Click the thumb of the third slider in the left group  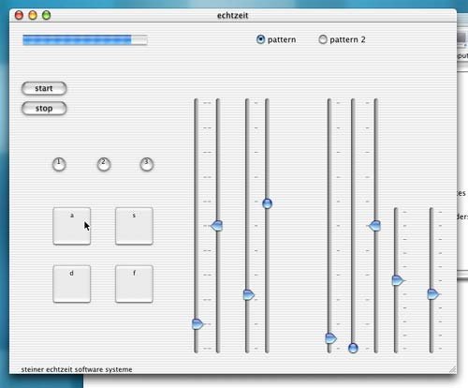click(249, 295)
